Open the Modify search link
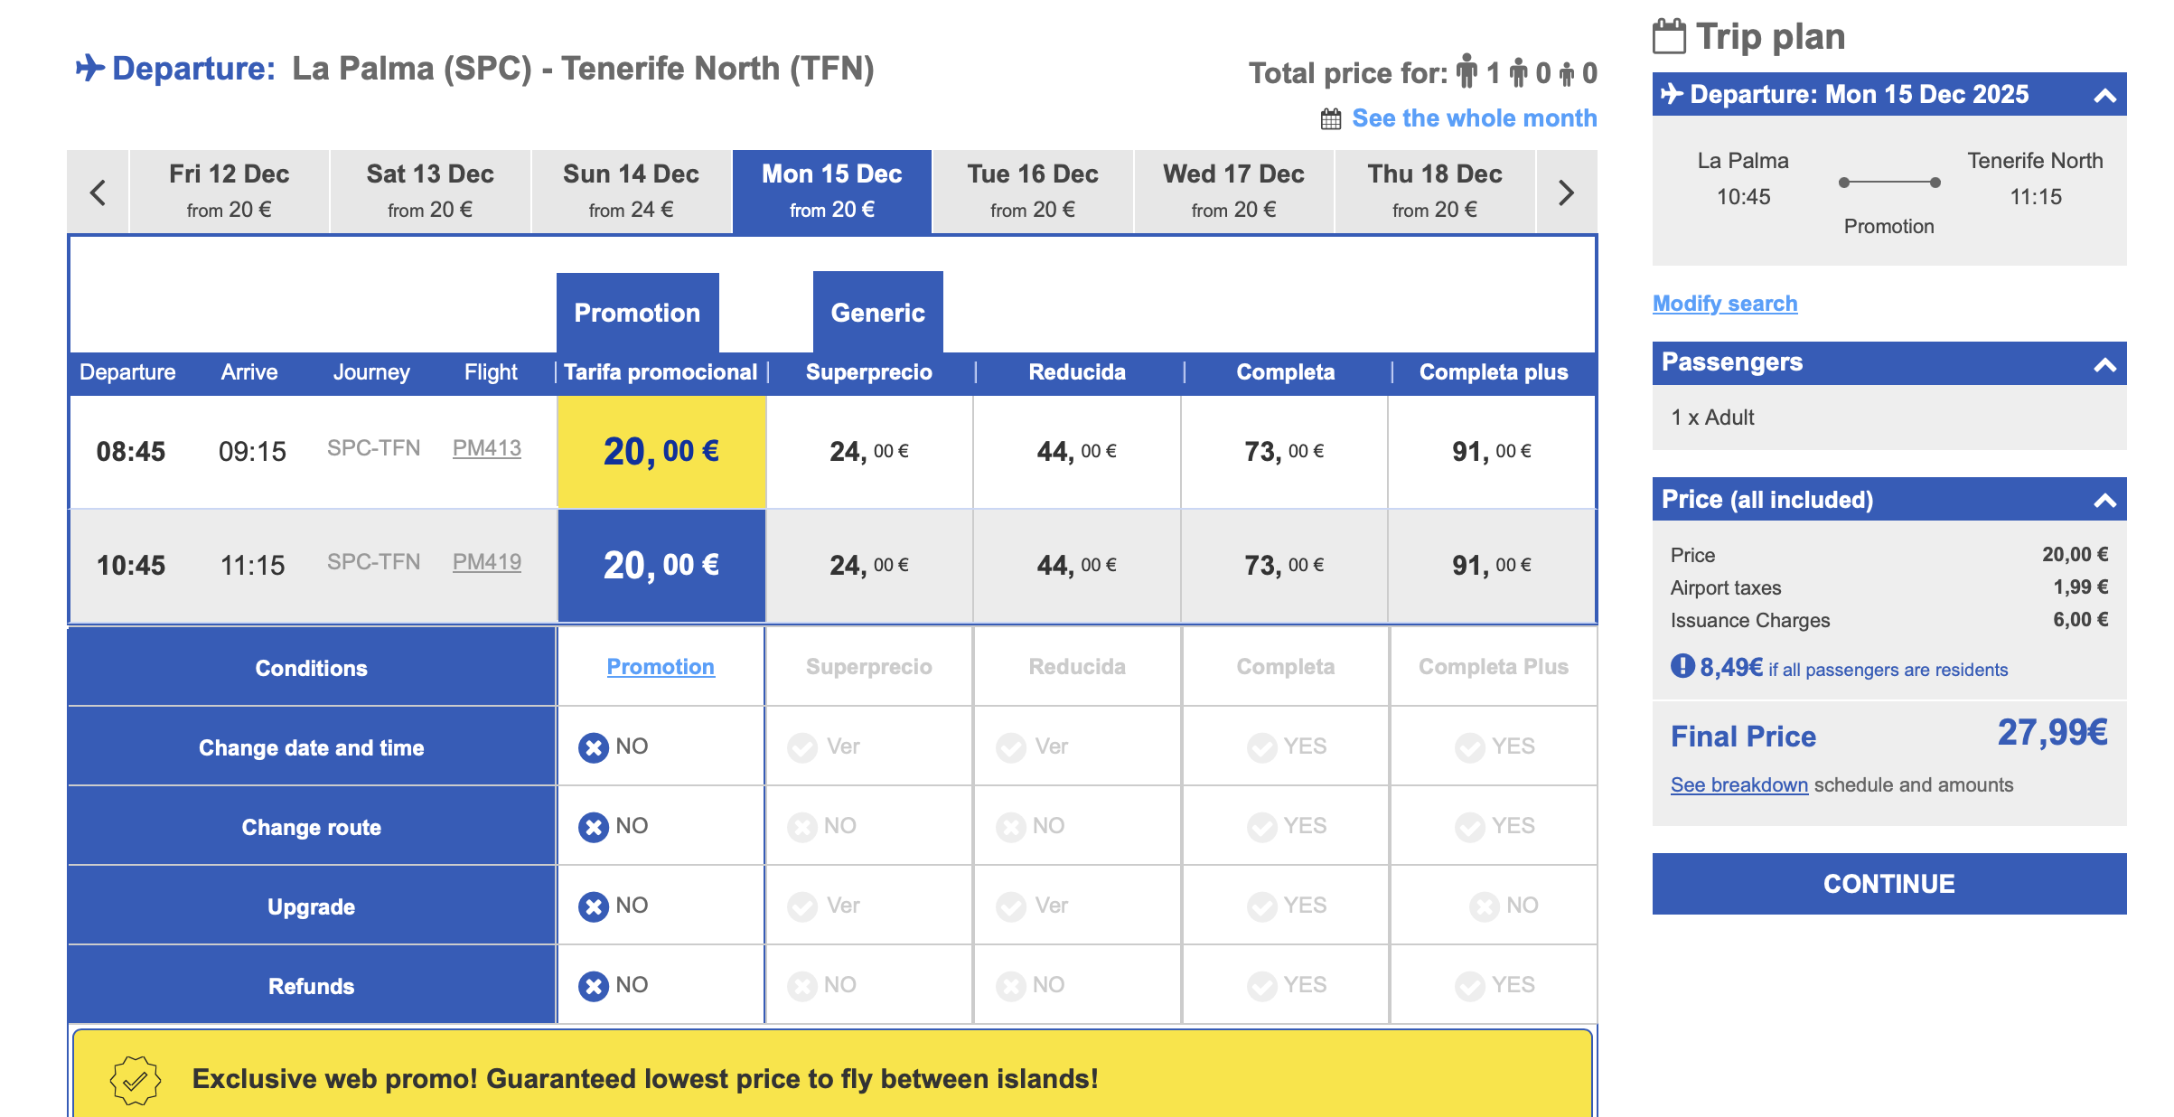The width and height of the screenshot is (2174, 1117). point(1725,304)
